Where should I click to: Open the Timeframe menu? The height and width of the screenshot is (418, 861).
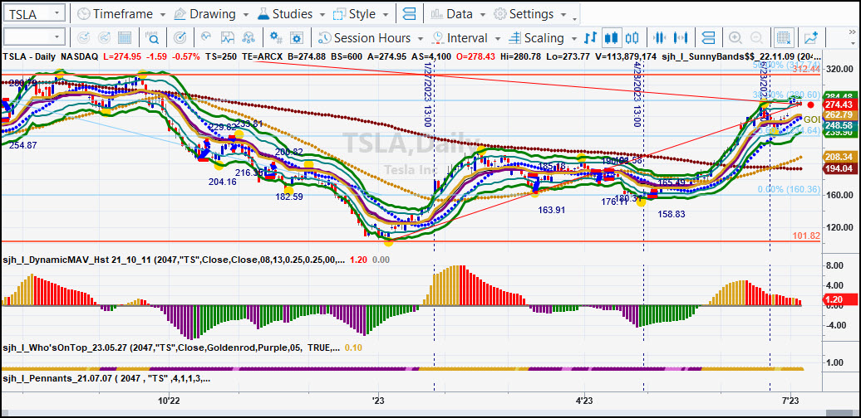(x=121, y=14)
